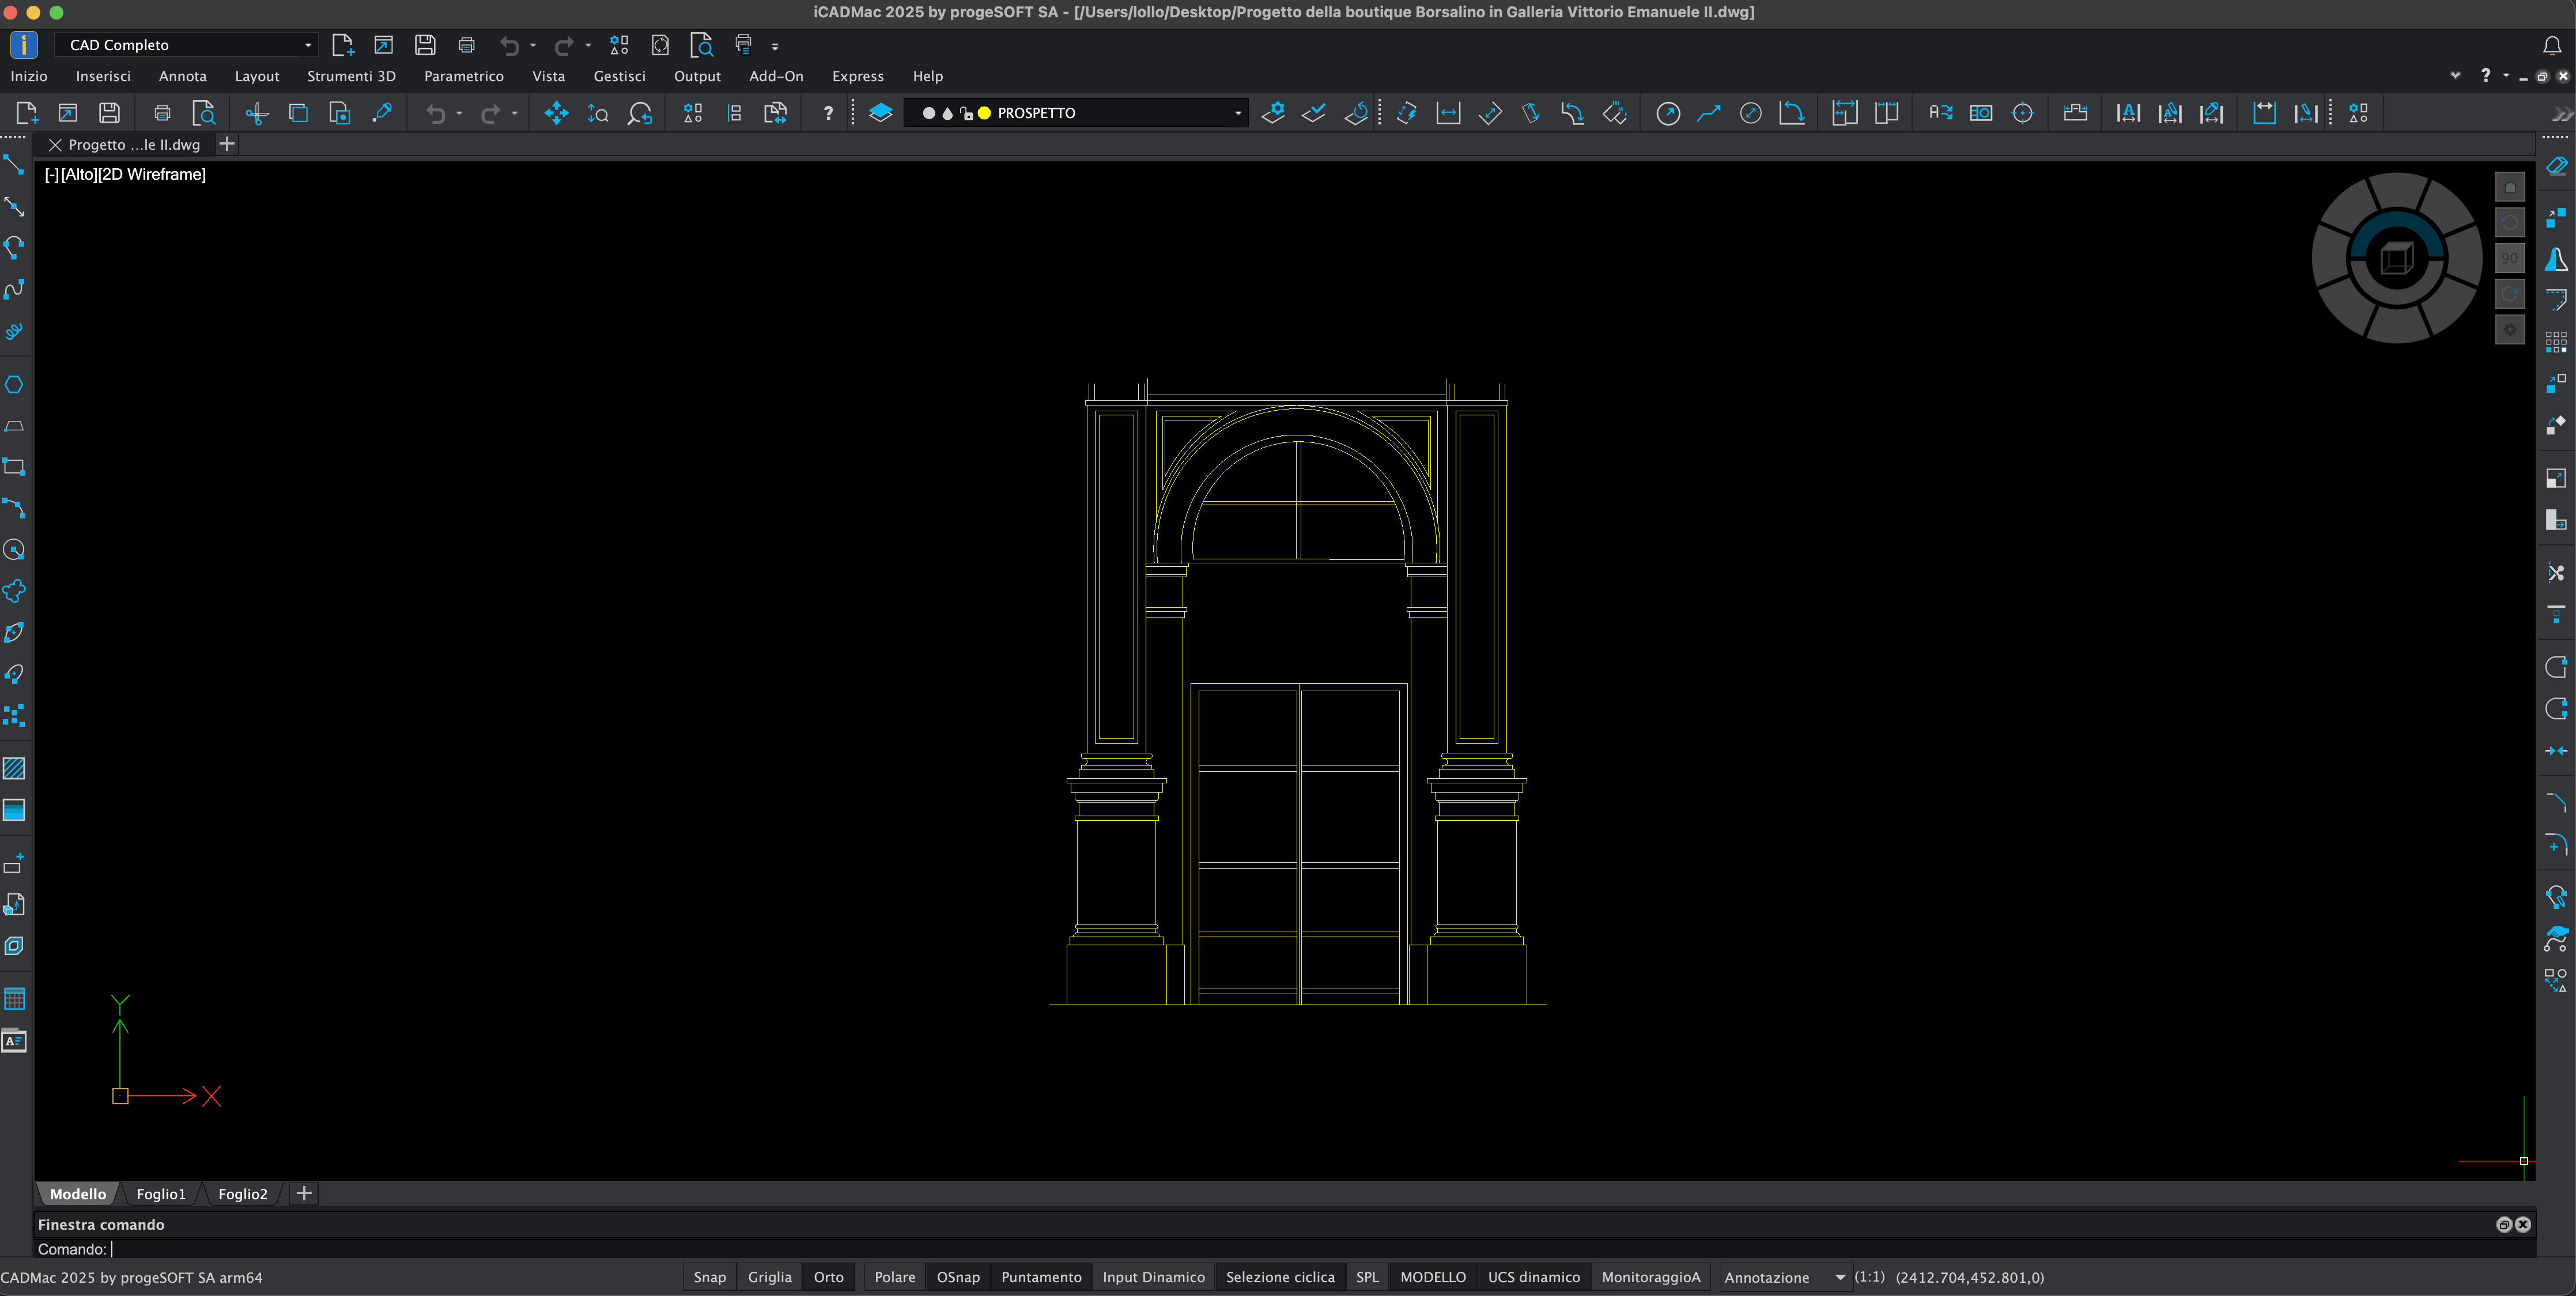Open the Parametrico menu

pyautogui.click(x=464, y=76)
